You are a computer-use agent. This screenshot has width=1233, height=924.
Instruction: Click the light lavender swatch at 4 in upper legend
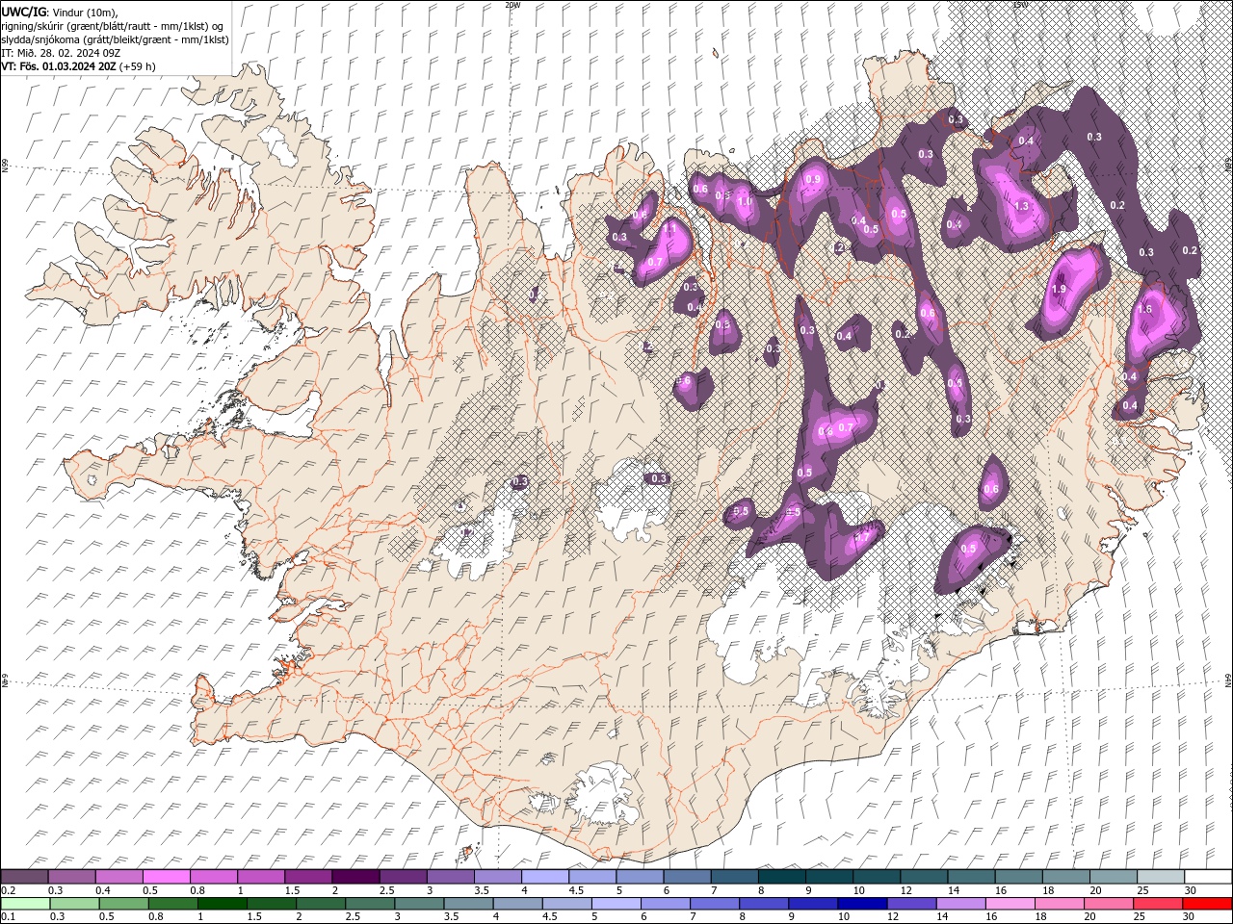545,877
